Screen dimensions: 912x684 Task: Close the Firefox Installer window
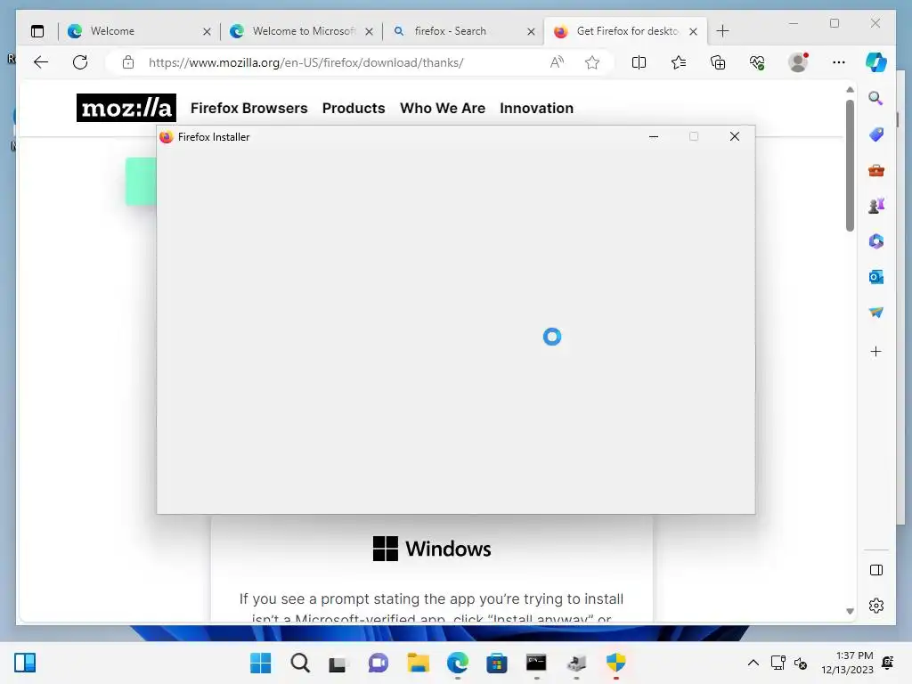tap(735, 136)
